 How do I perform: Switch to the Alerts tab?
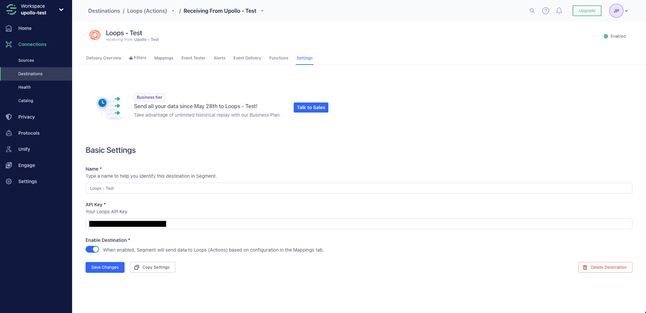point(219,58)
